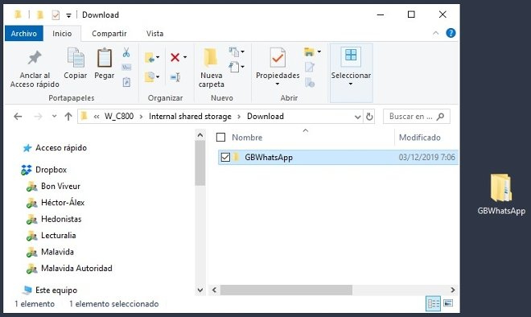Open the Seleccionar dropdown arrow
The height and width of the screenshot is (317, 531).
(351, 84)
